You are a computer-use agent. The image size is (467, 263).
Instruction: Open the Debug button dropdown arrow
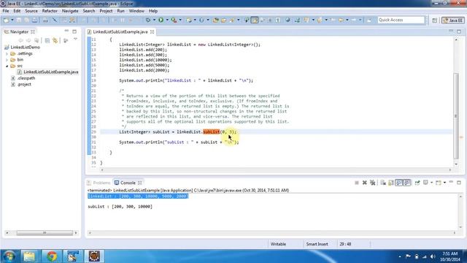click(154, 20)
